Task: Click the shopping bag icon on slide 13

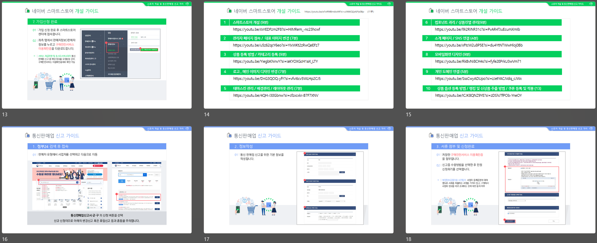Action: [x=27, y=11]
